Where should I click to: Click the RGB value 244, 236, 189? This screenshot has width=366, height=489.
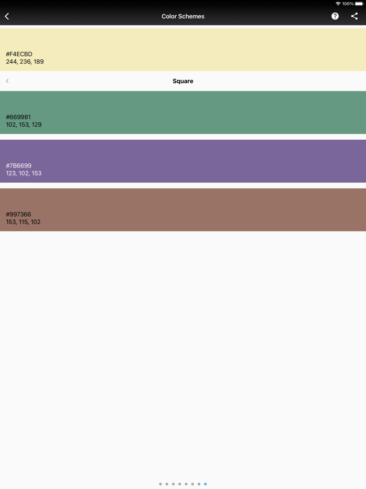[x=25, y=62]
